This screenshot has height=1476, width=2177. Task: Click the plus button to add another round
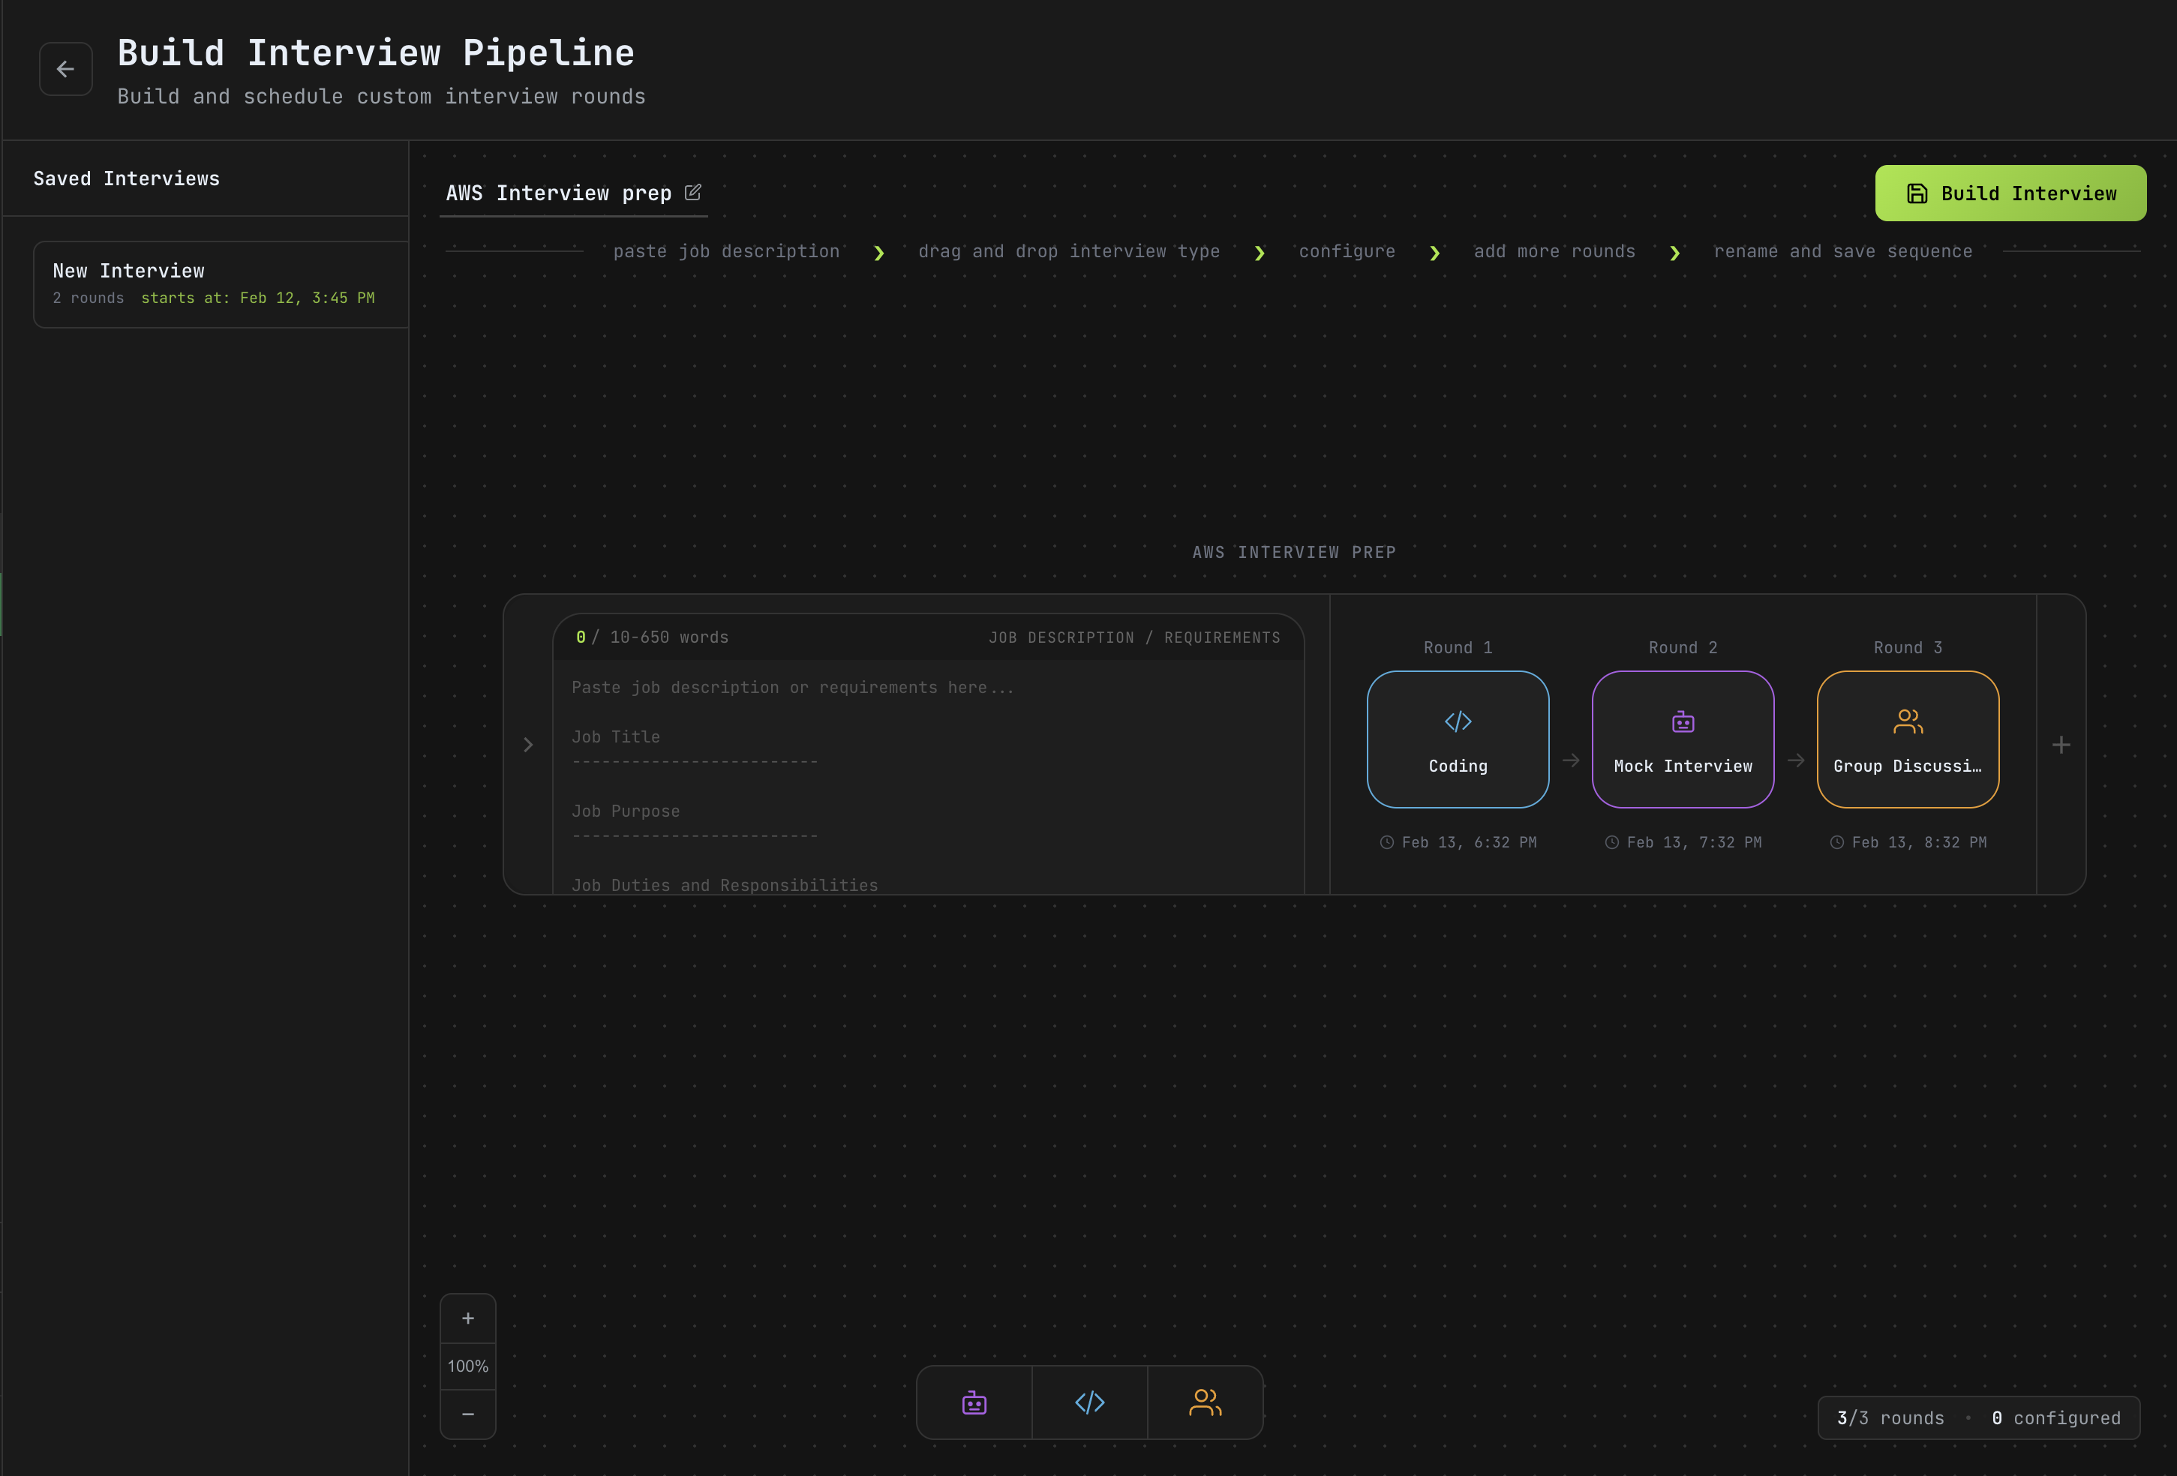click(2061, 743)
